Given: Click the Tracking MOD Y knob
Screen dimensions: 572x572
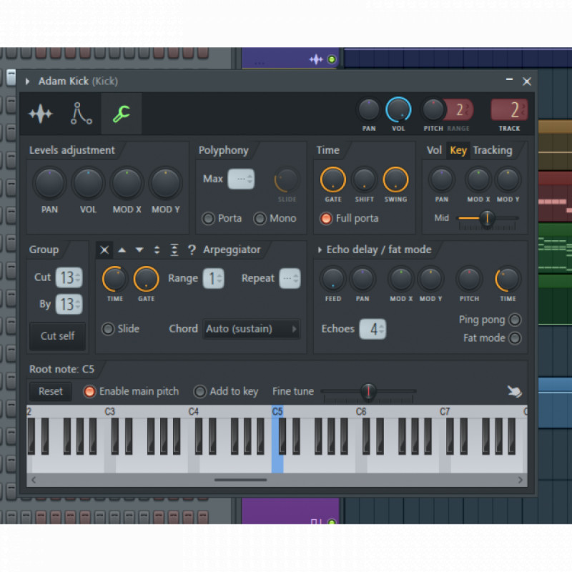Looking at the screenshot, I should (x=508, y=179).
